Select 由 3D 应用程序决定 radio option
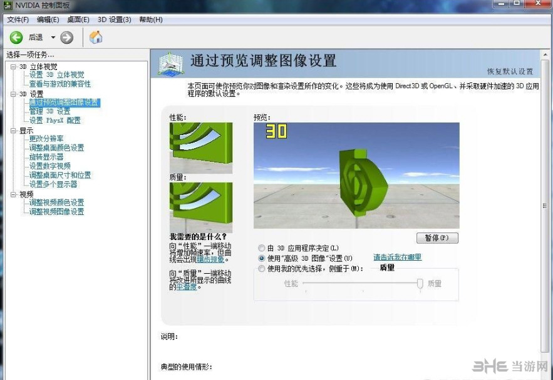The image size is (553, 380). [261, 248]
